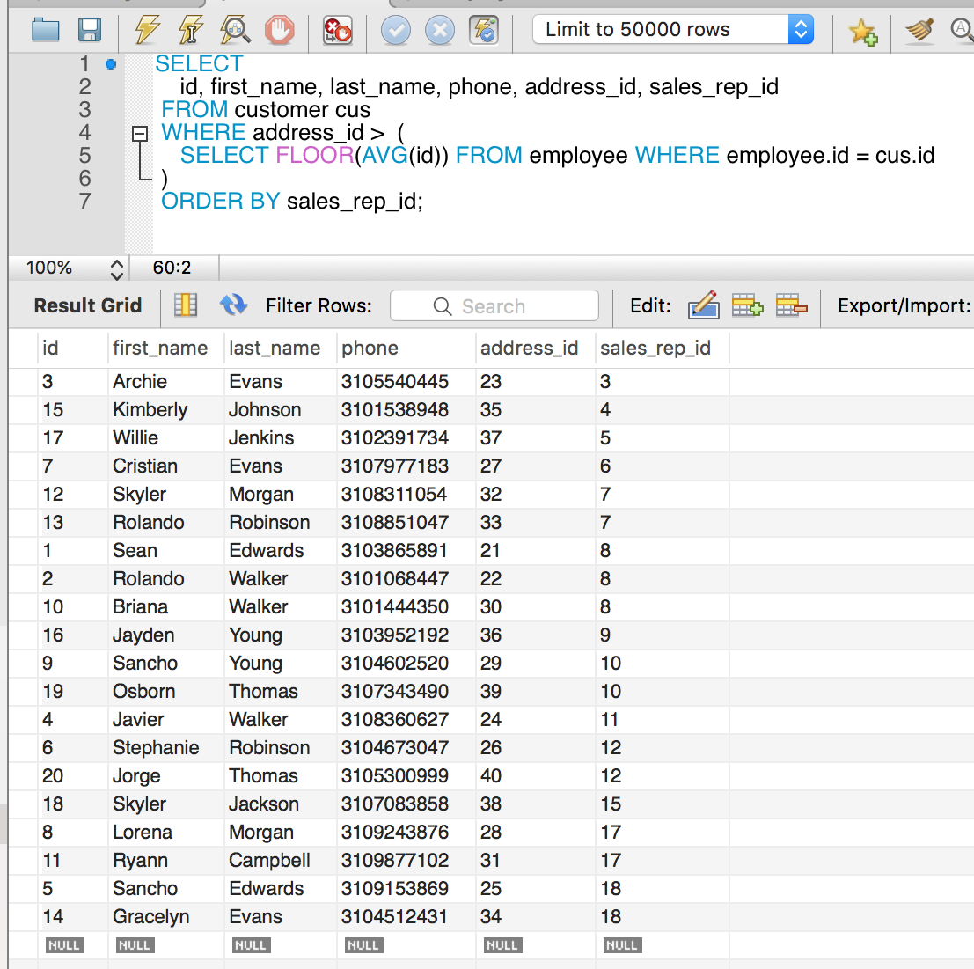This screenshot has height=969, width=974.
Task: Beautify query with the broom icon
Action: click(920, 29)
